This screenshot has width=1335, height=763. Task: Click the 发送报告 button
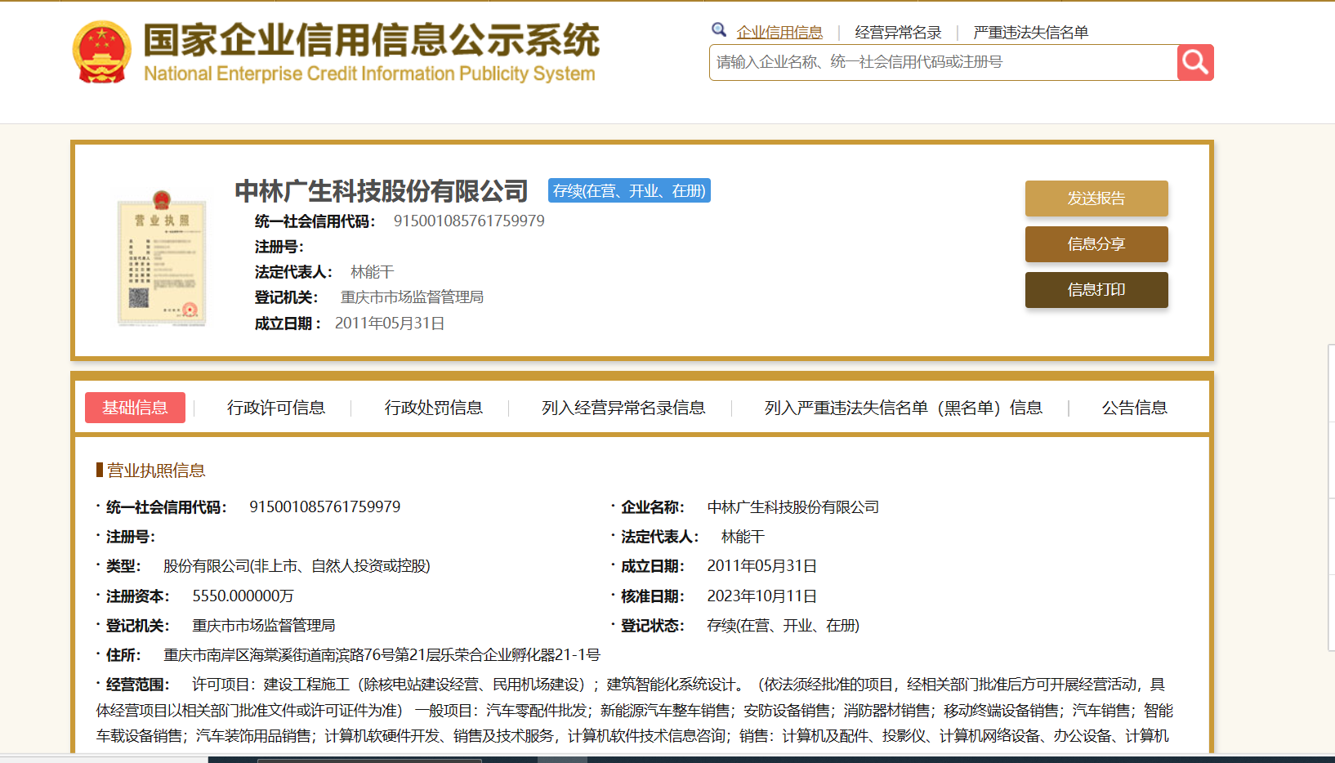coord(1096,199)
